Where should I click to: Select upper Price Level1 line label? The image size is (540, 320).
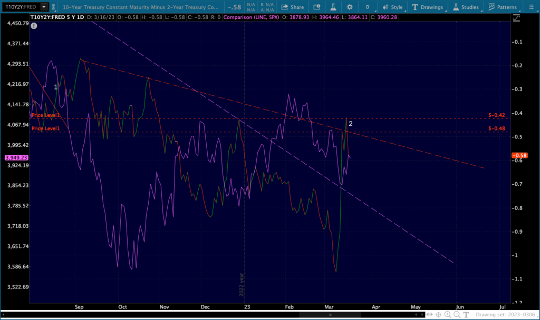[45, 115]
